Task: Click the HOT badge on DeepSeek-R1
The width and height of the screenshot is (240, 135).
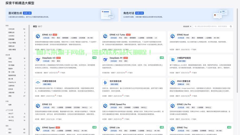Action: [x=126, y=58]
